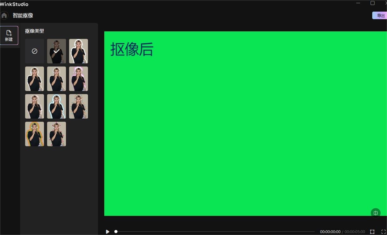
Task: Click the round playhead marker on the timeline
Action: 116,232
